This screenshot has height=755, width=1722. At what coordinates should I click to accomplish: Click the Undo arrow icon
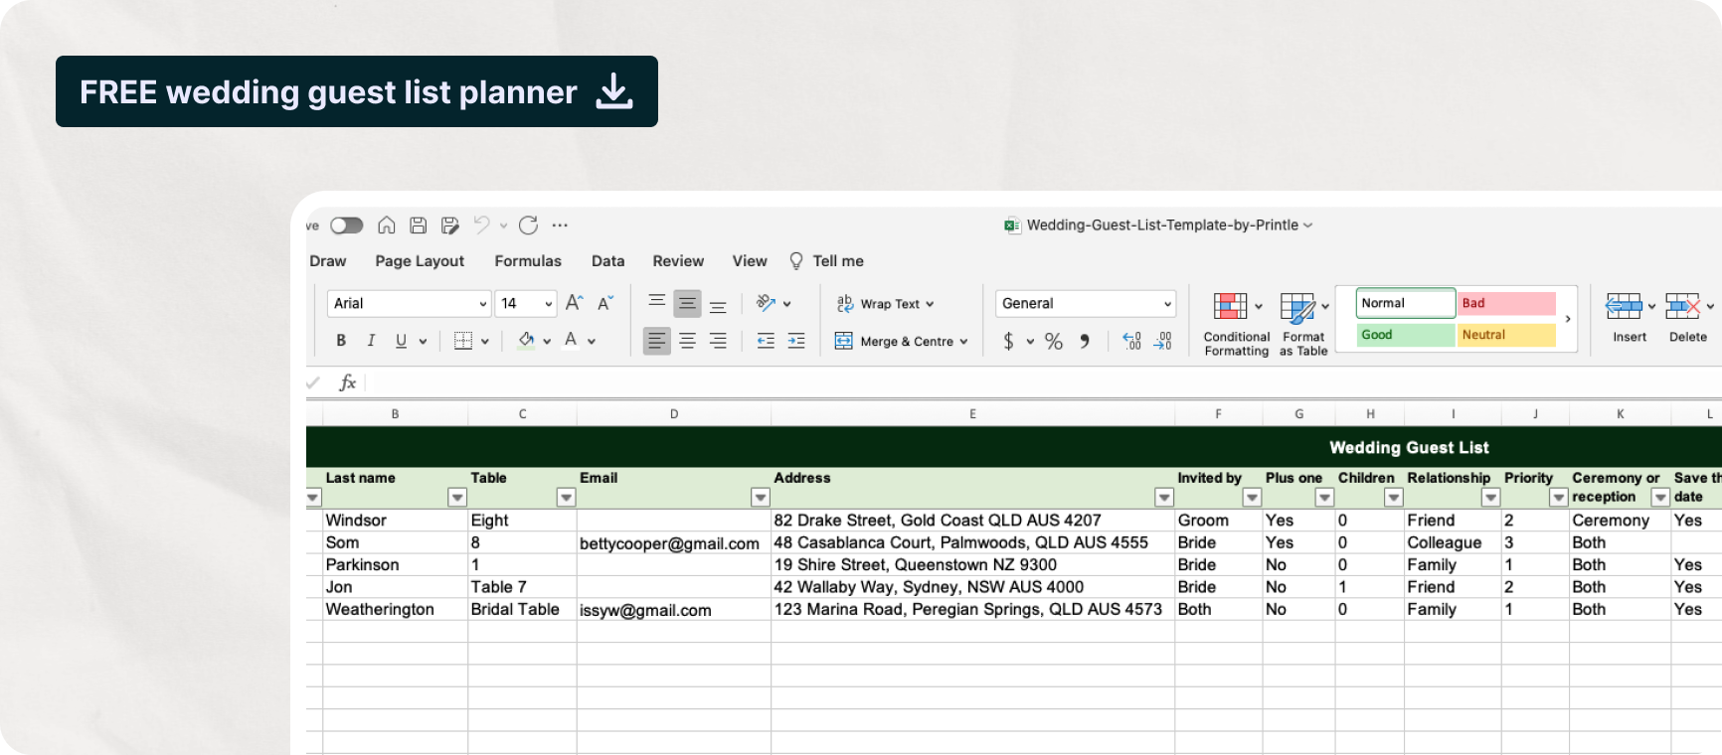coord(482,226)
